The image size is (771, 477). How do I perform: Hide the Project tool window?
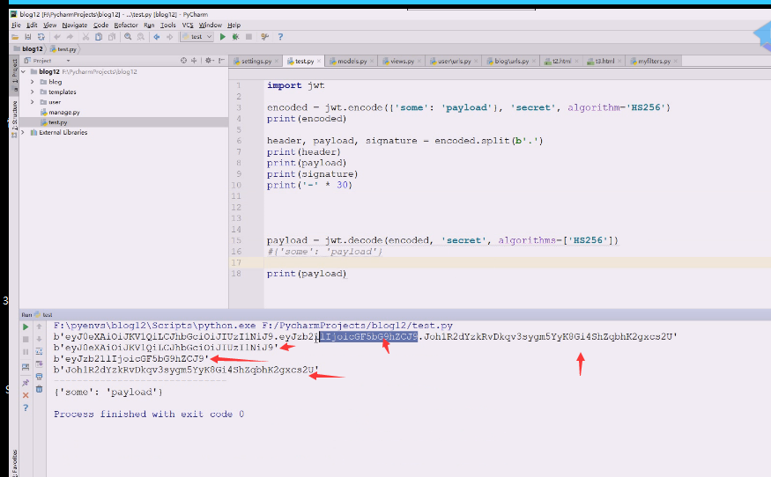tap(221, 61)
